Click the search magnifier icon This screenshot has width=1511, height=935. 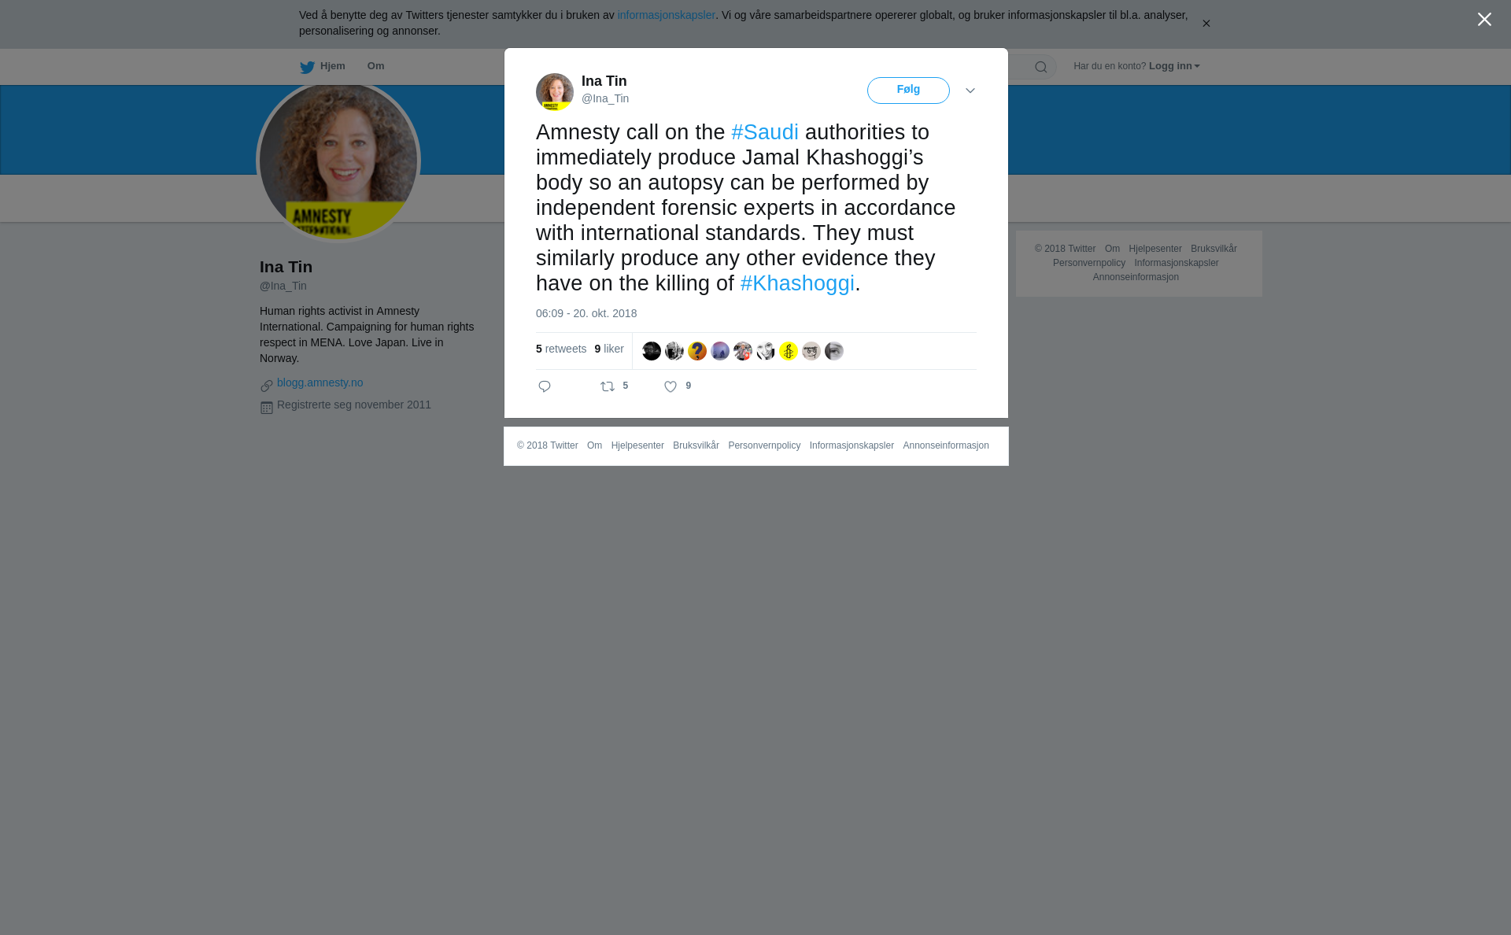coord(1041,68)
